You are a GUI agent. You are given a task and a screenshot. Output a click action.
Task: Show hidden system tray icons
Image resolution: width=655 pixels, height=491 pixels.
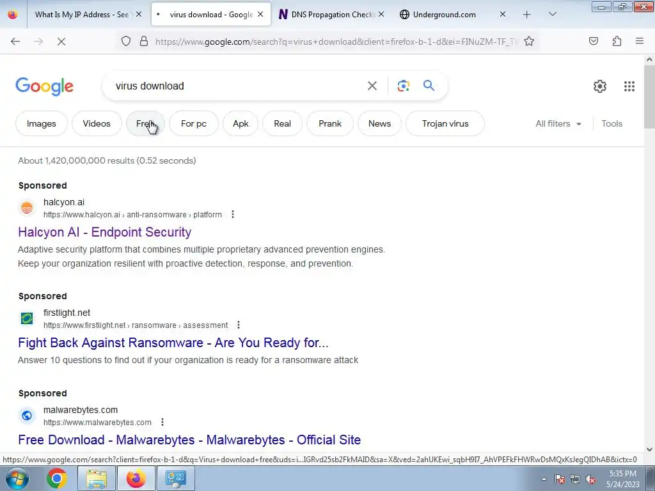pyautogui.click(x=544, y=479)
